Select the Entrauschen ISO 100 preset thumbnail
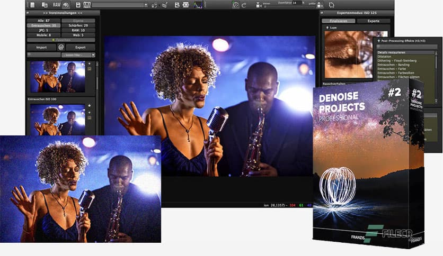Screen dimensions: 443x256 58,120
